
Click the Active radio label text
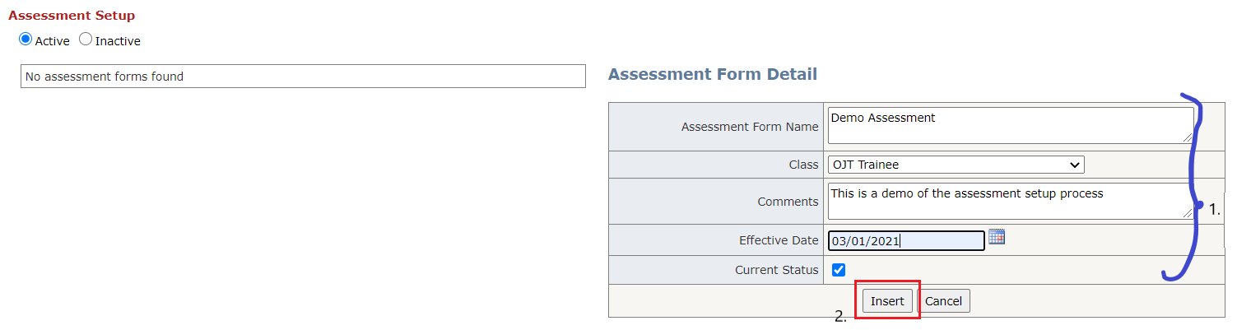tap(52, 41)
